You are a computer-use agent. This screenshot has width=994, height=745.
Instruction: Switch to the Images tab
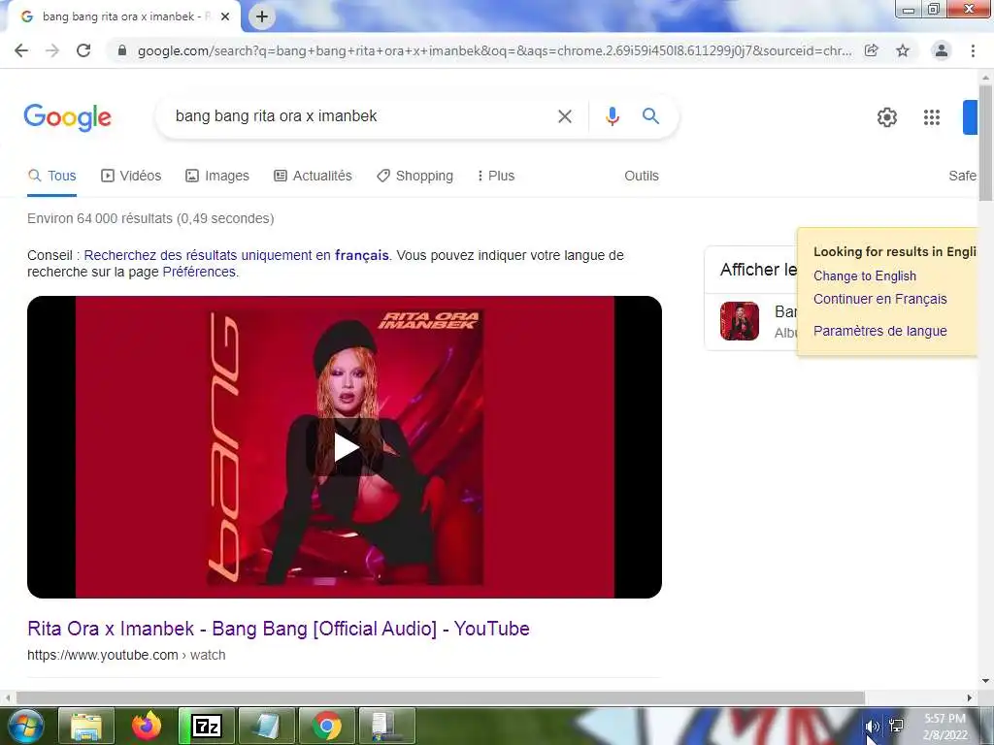pos(216,177)
